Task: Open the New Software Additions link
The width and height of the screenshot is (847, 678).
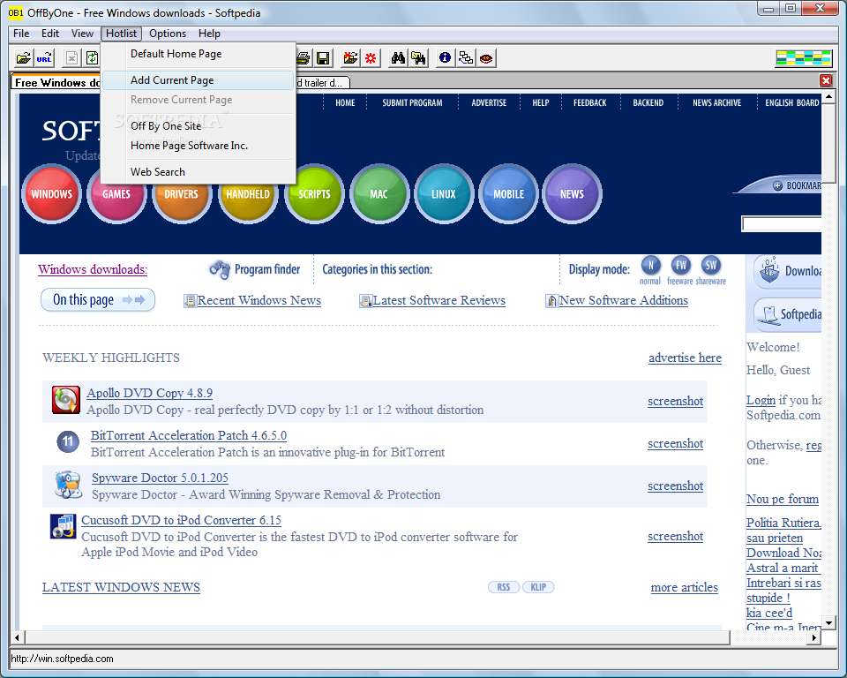Action: [624, 301]
